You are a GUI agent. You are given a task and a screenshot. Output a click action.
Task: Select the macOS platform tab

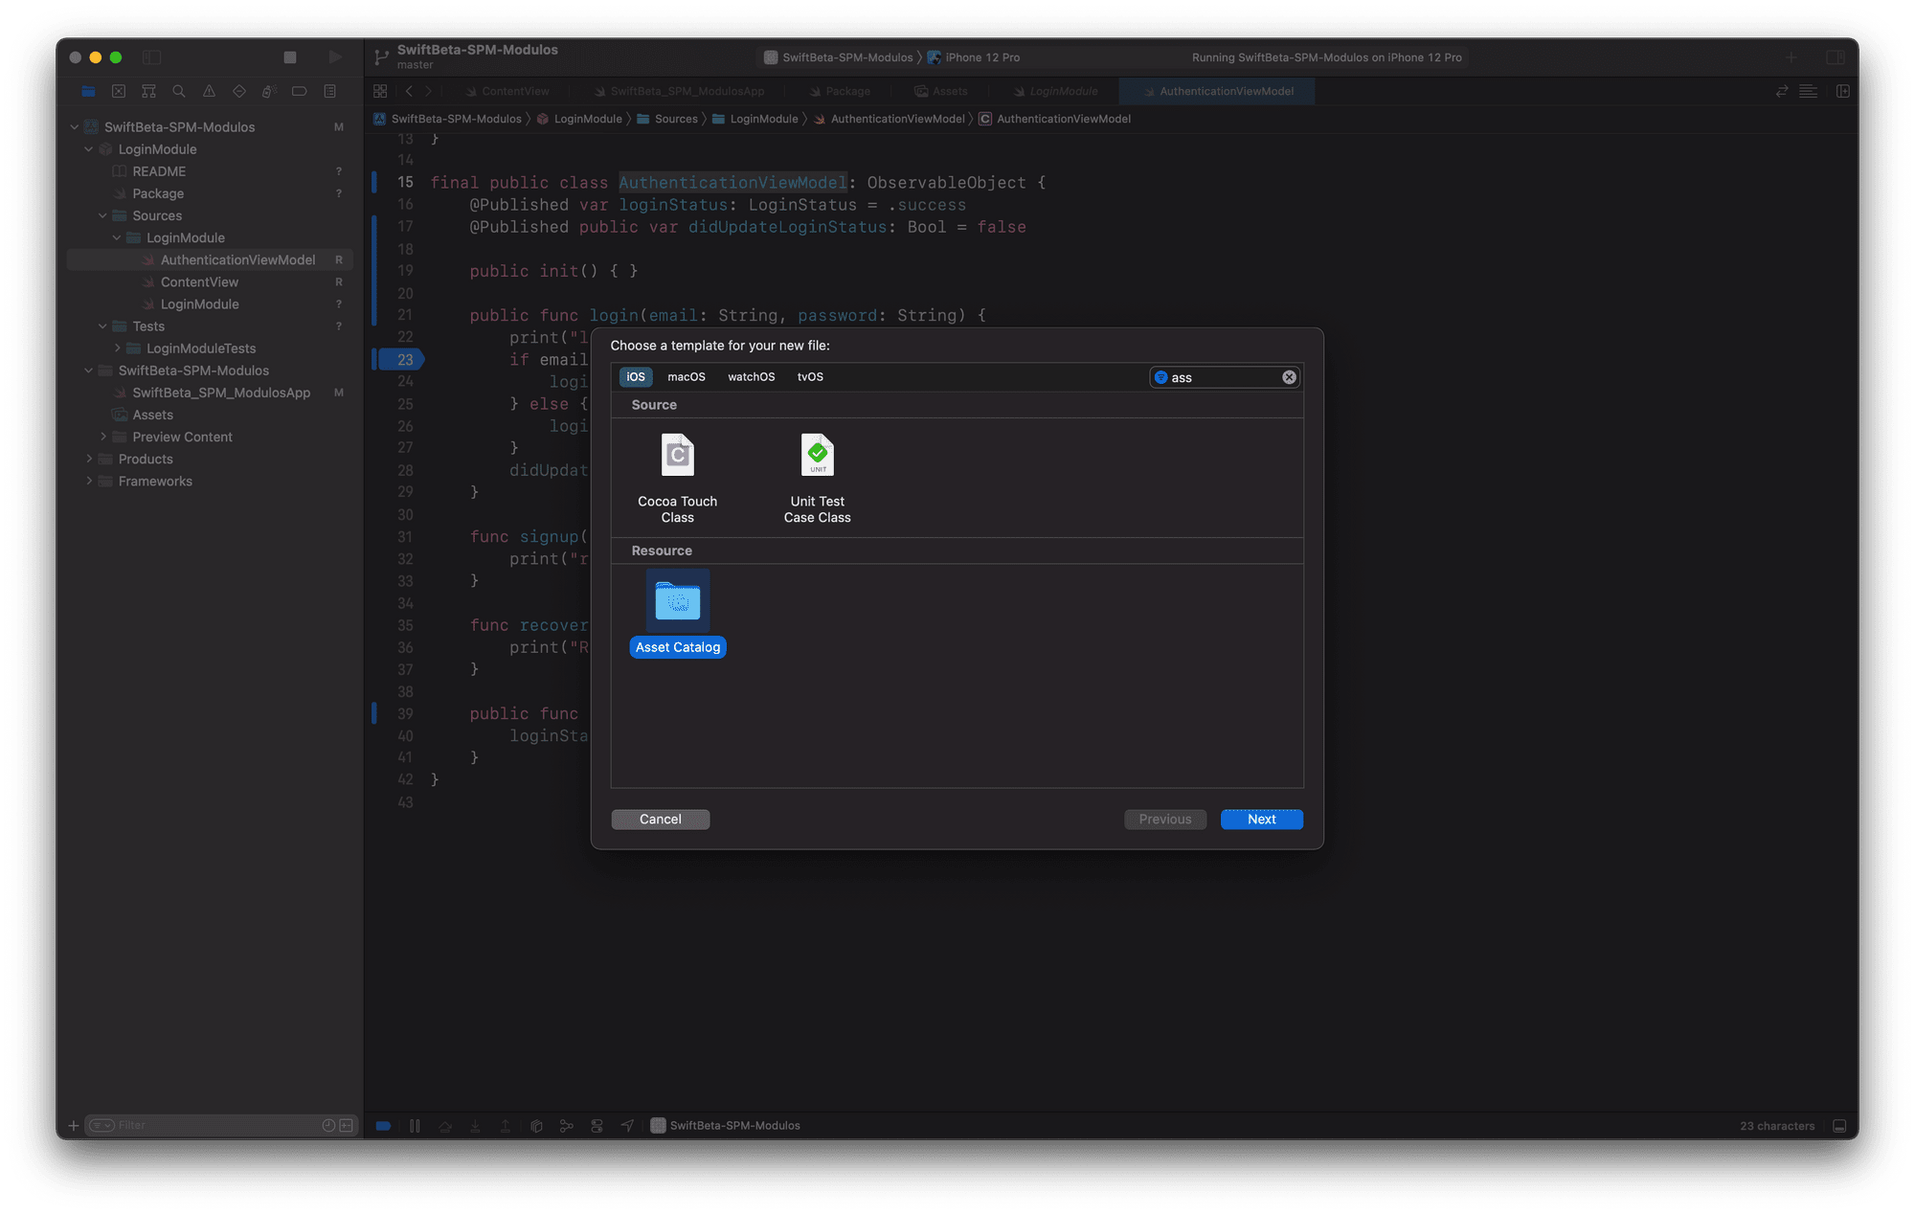687,377
